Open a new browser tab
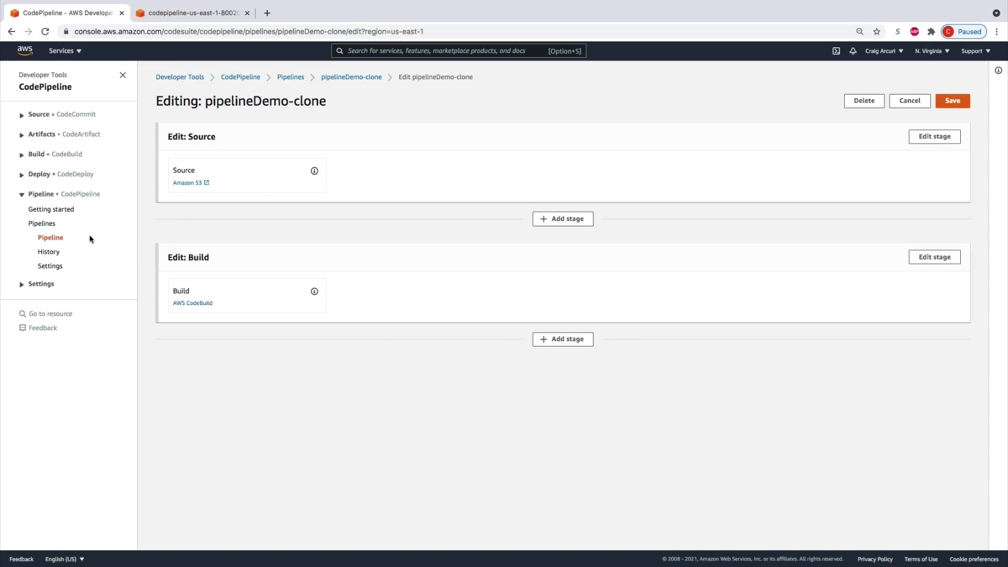1008x567 pixels. tap(267, 13)
